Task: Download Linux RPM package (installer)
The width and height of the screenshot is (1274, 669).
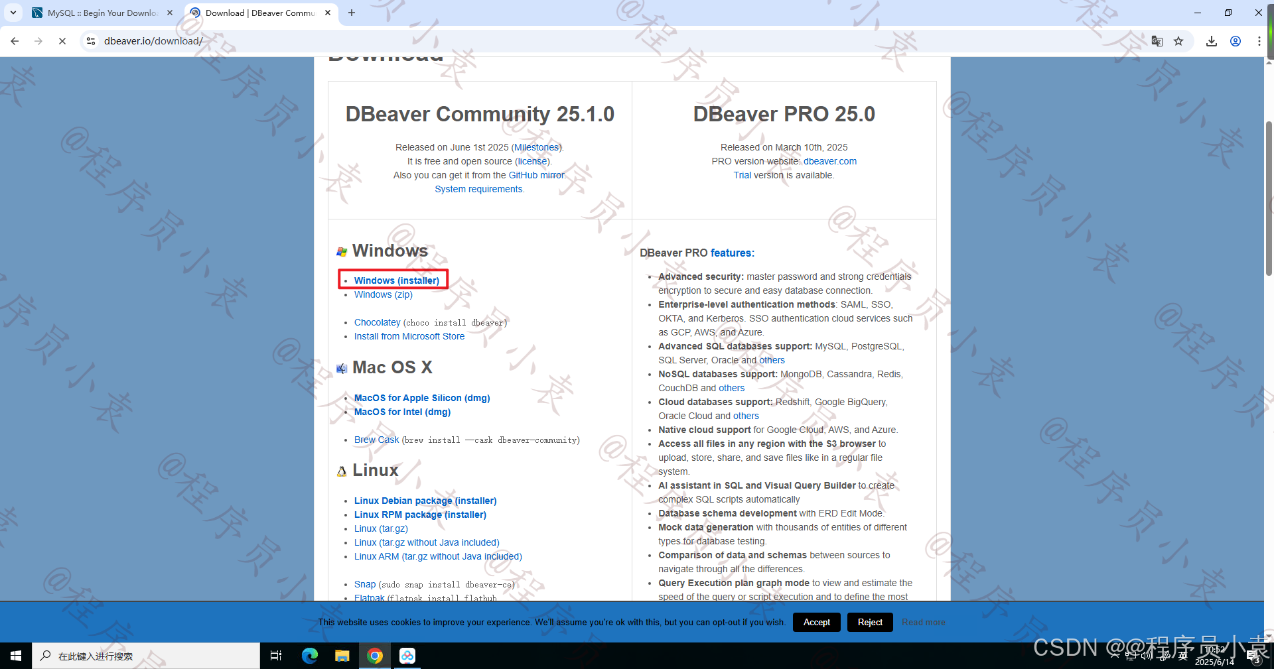Action: pyautogui.click(x=420, y=515)
